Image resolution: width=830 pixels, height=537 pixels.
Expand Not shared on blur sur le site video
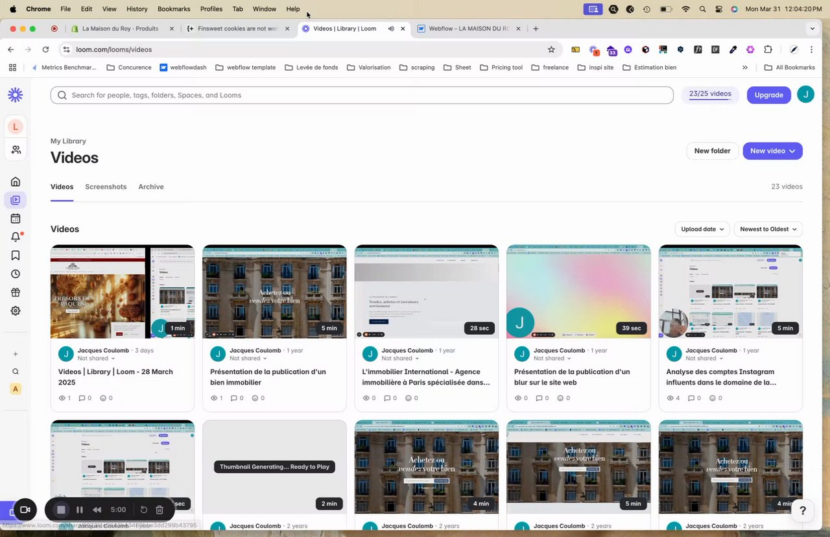[552, 359]
